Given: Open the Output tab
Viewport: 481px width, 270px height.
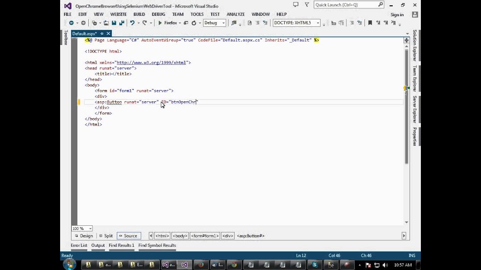Looking at the screenshot, I should point(98,245).
